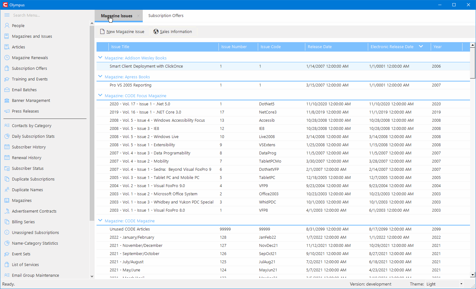
Task: Click the Billing Series icon
Action: click(x=7, y=222)
